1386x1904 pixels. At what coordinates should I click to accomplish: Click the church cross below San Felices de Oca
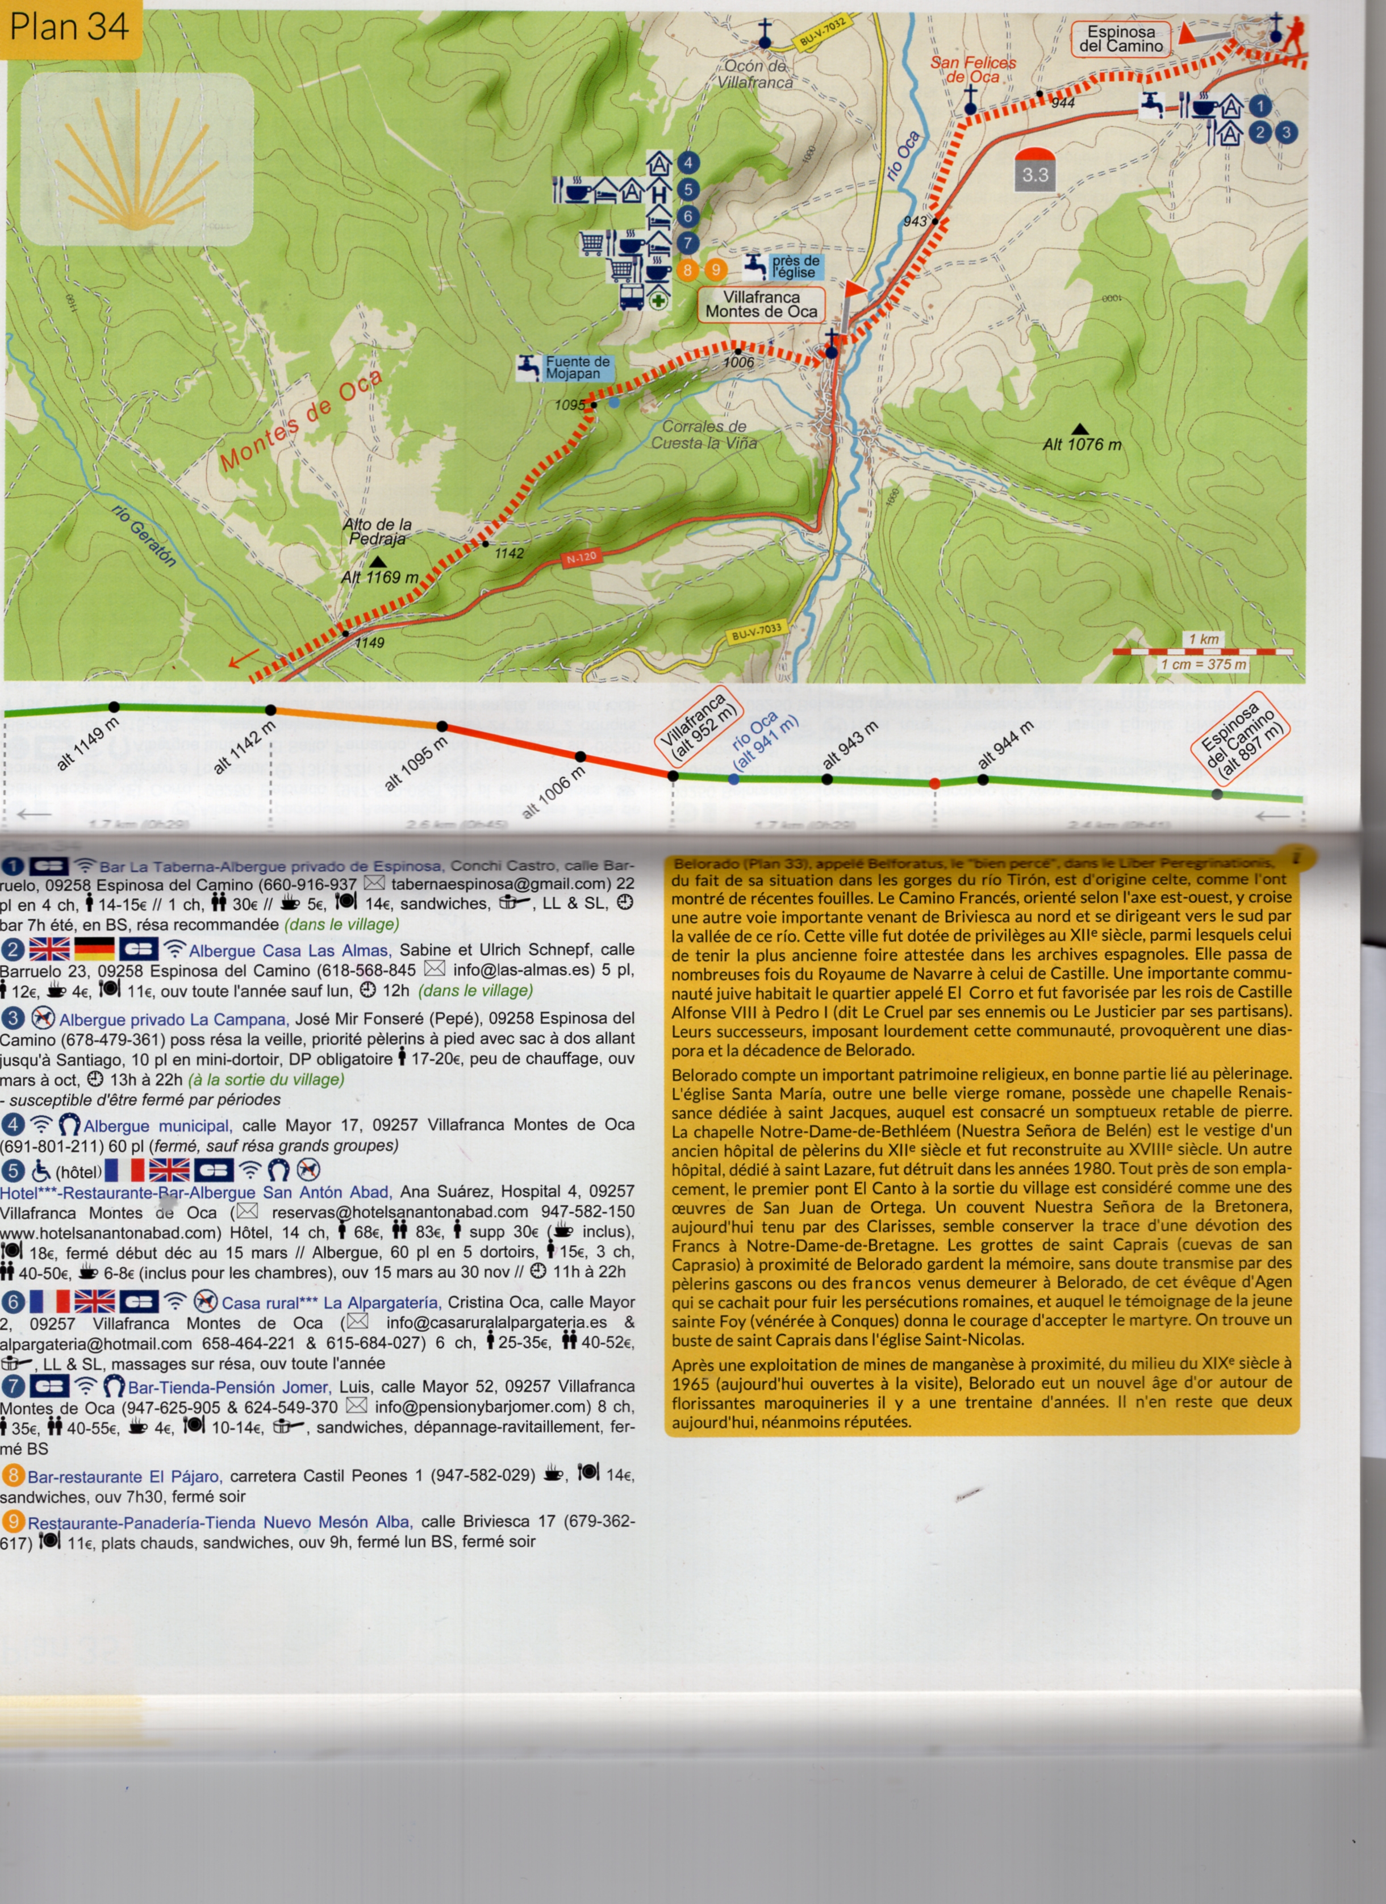coord(970,99)
